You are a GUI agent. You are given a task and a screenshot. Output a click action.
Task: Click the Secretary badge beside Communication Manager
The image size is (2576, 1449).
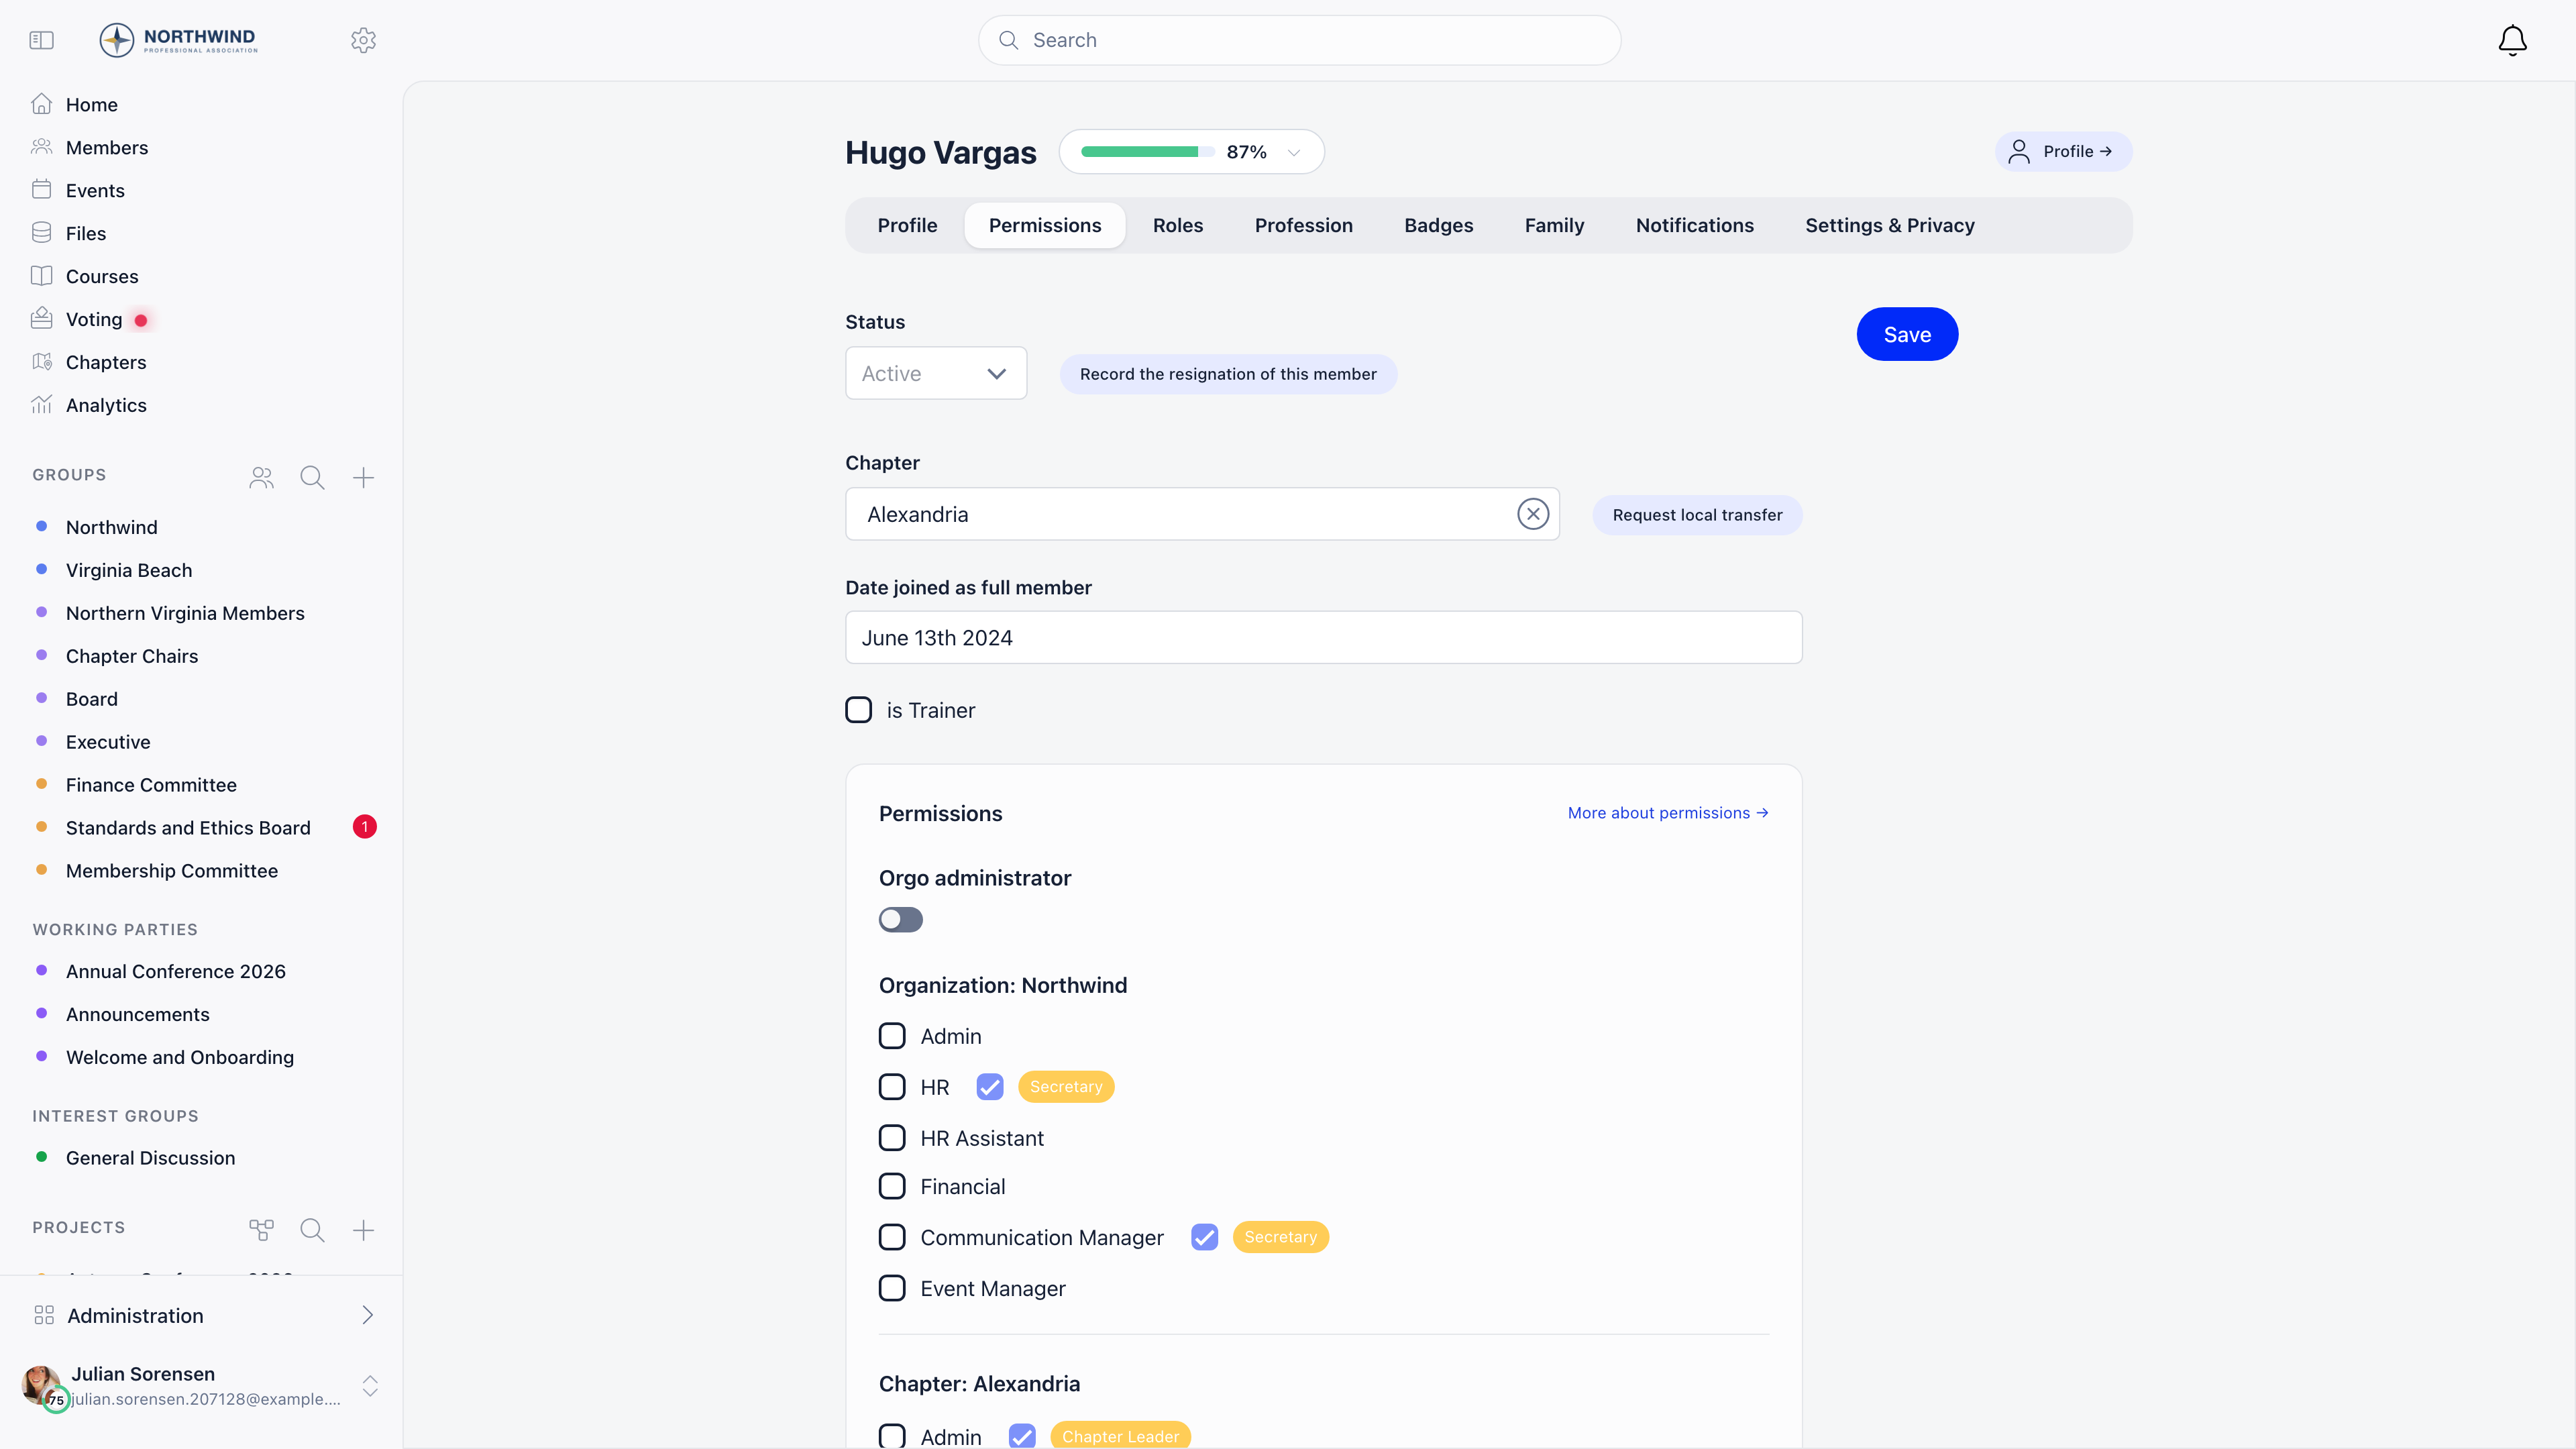point(1280,1237)
